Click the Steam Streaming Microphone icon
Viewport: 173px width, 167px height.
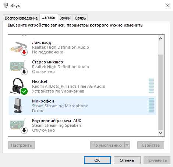point(18,105)
